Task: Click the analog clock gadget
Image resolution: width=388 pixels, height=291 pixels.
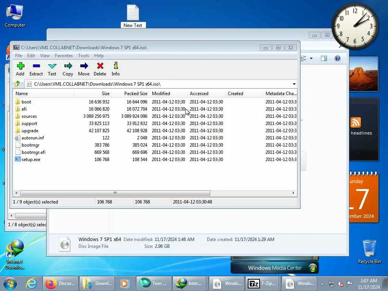Action: [355, 26]
